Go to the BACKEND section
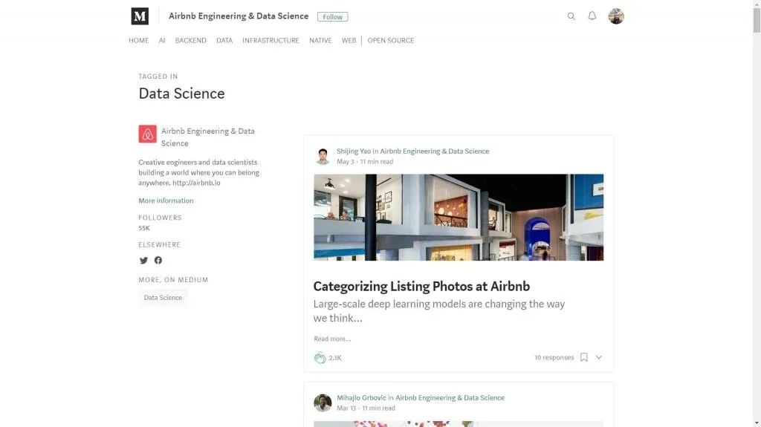Screen dimensions: 761x427 coord(190,41)
